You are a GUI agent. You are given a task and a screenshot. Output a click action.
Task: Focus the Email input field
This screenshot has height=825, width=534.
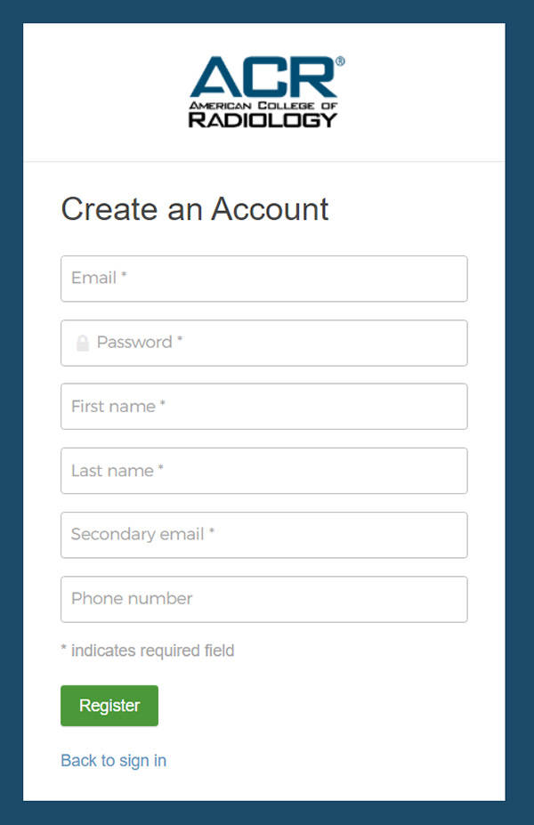[x=263, y=279]
